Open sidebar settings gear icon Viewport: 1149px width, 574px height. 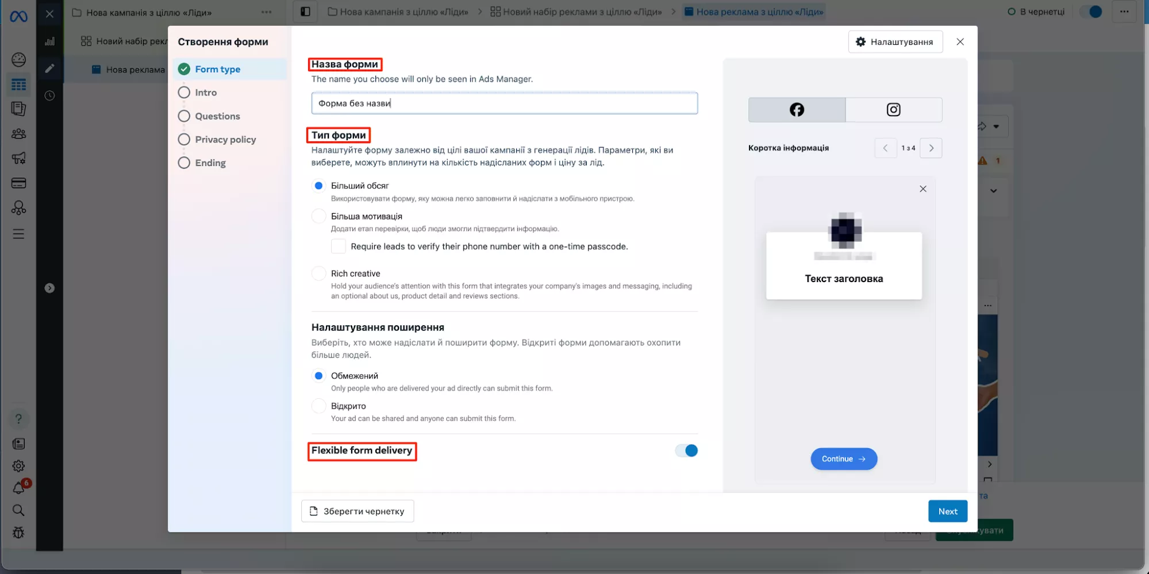18,466
